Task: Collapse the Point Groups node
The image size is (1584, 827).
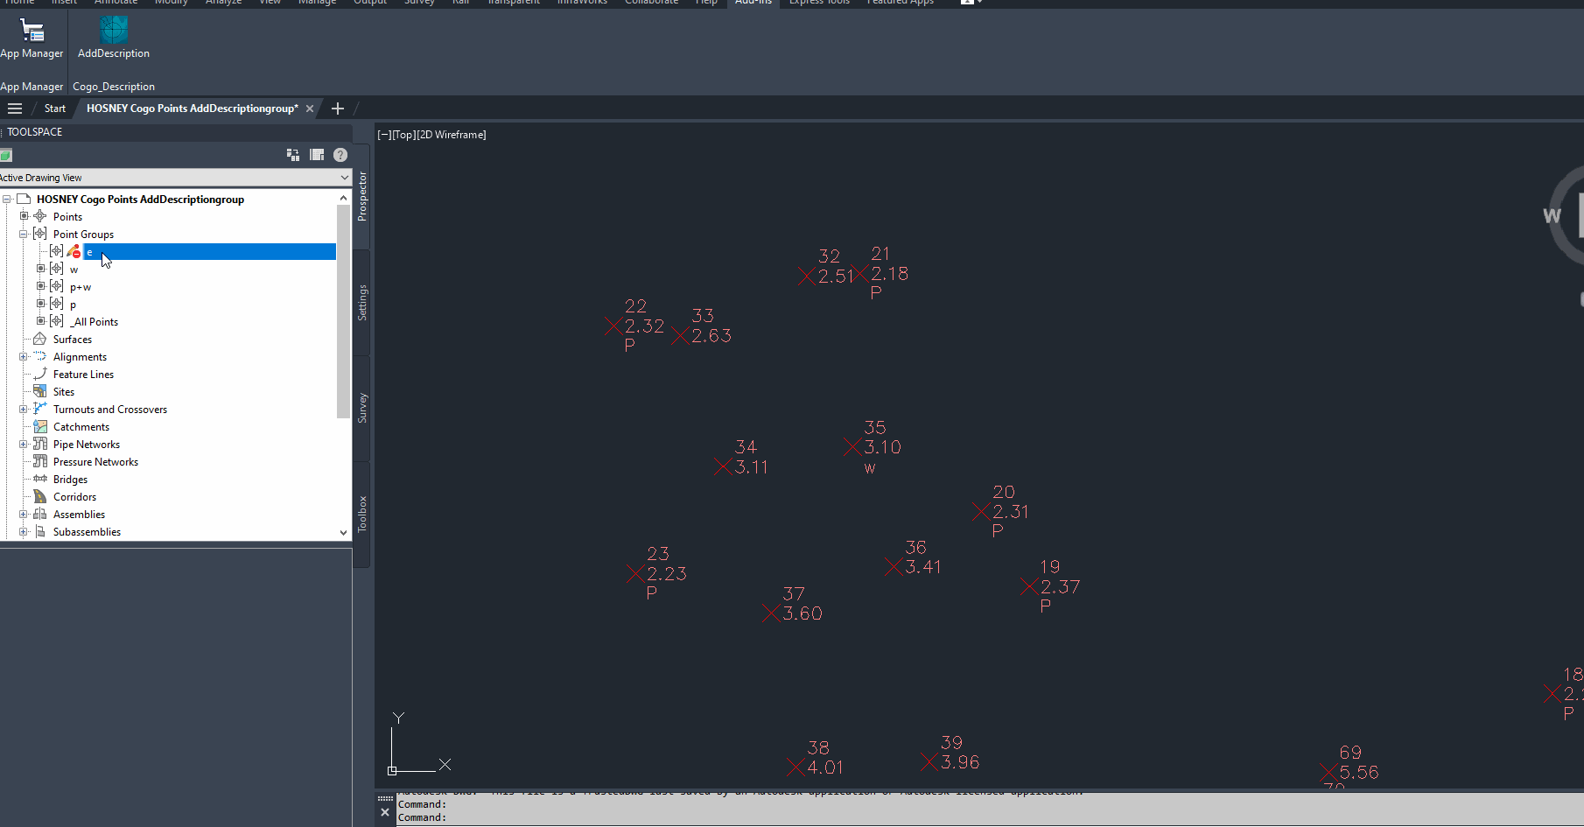Action: click(x=24, y=235)
